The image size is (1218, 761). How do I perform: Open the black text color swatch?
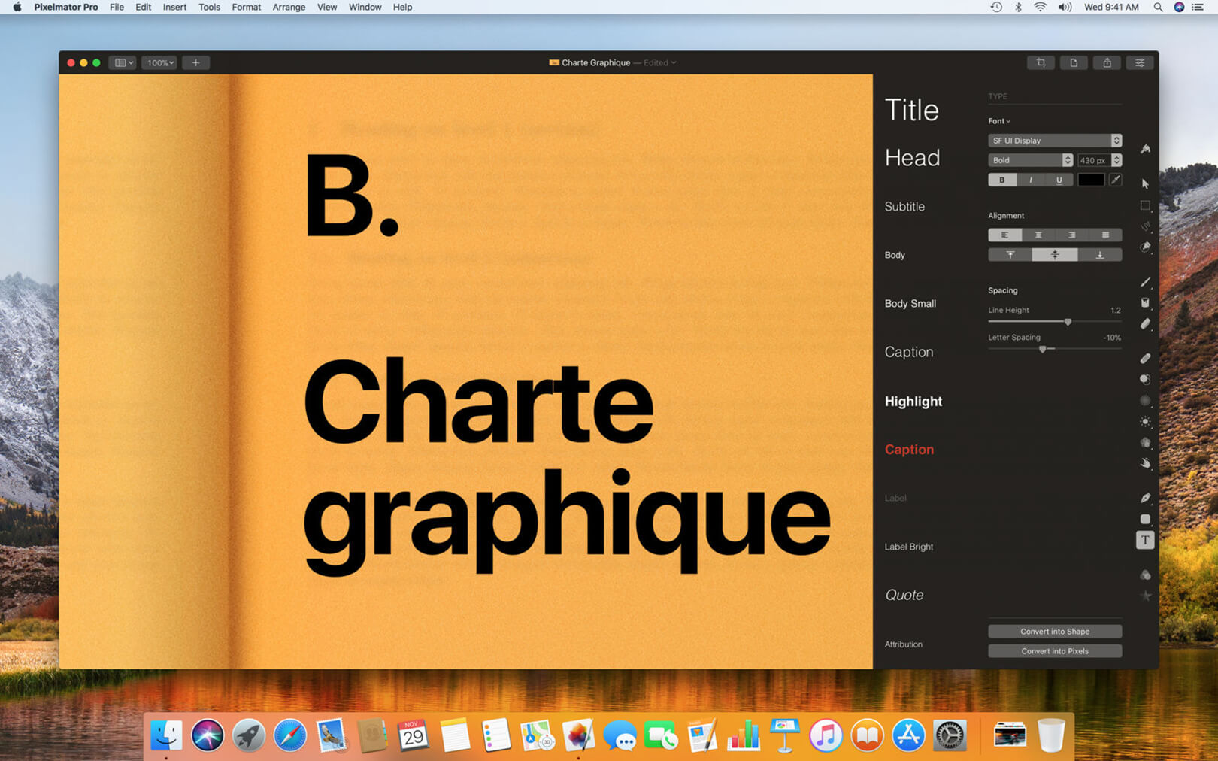[1091, 180]
